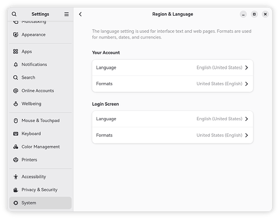Open Your Account Language row

tap(173, 68)
